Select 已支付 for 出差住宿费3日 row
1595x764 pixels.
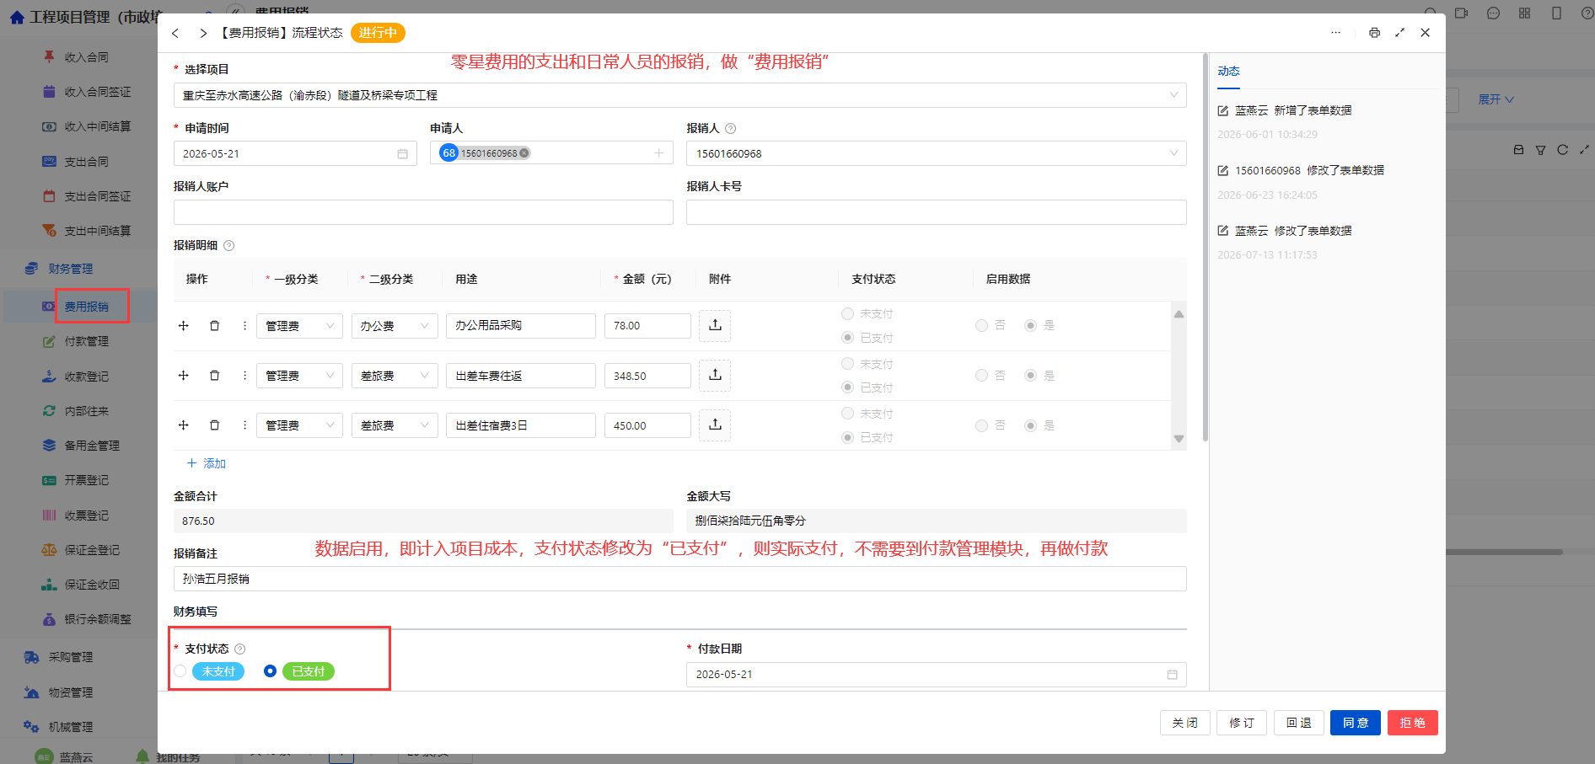point(848,437)
